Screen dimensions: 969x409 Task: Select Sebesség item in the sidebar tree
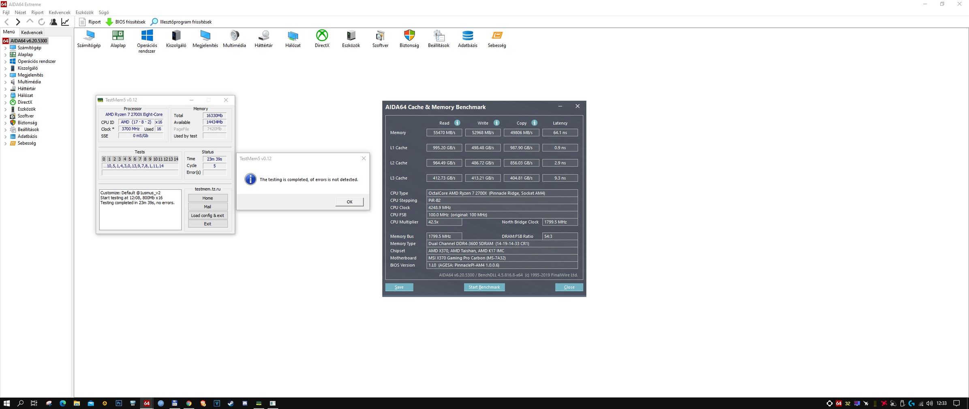coord(24,143)
